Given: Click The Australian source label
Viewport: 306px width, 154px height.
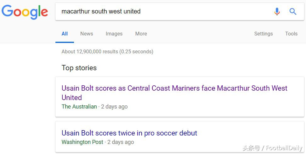Looking at the screenshot, I should [79, 107].
